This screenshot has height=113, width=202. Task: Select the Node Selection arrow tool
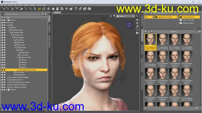pos(35,9)
